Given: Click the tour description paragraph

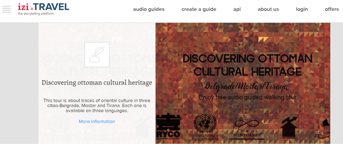Looking at the screenshot, I should pyautogui.click(x=97, y=106).
